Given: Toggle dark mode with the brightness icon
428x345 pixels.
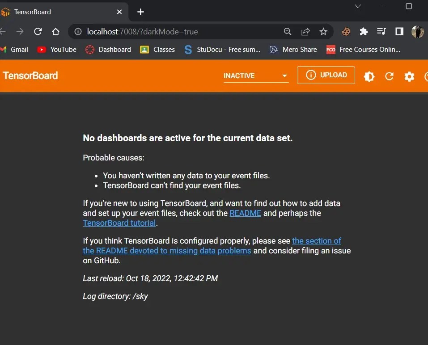Looking at the screenshot, I should [369, 76].
